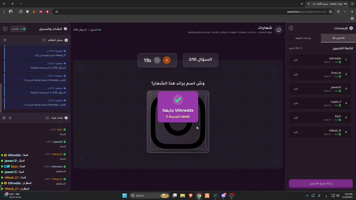
Task: Open the Chrome profile avatar
Action: [11, 12]
